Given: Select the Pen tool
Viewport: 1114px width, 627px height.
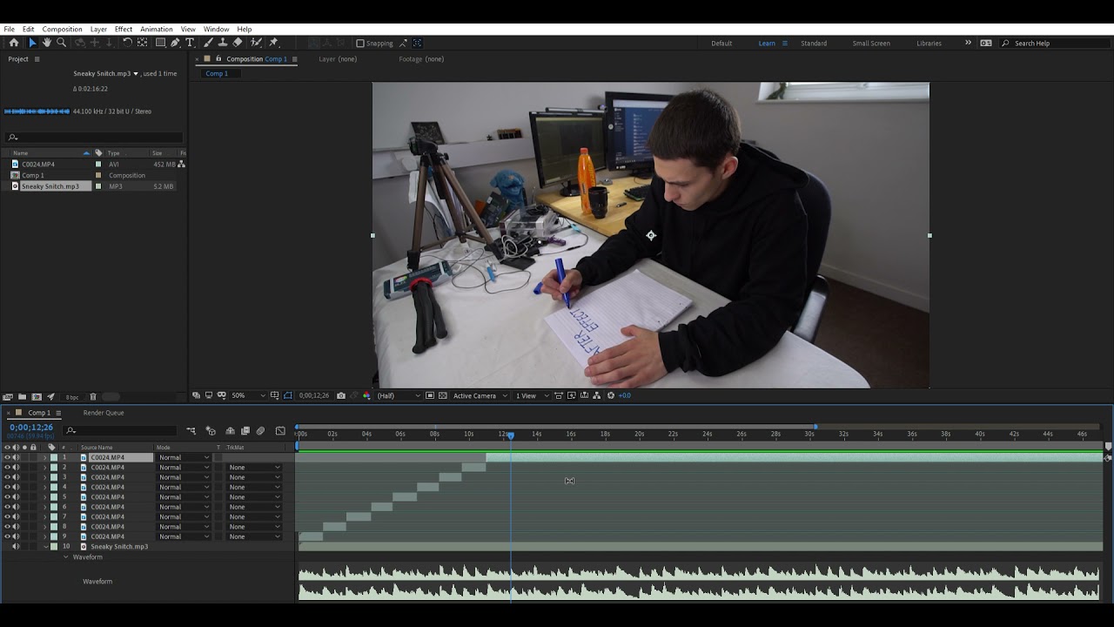Looking at the screenshot, I should pyautogui.click(x=175, y=43).
